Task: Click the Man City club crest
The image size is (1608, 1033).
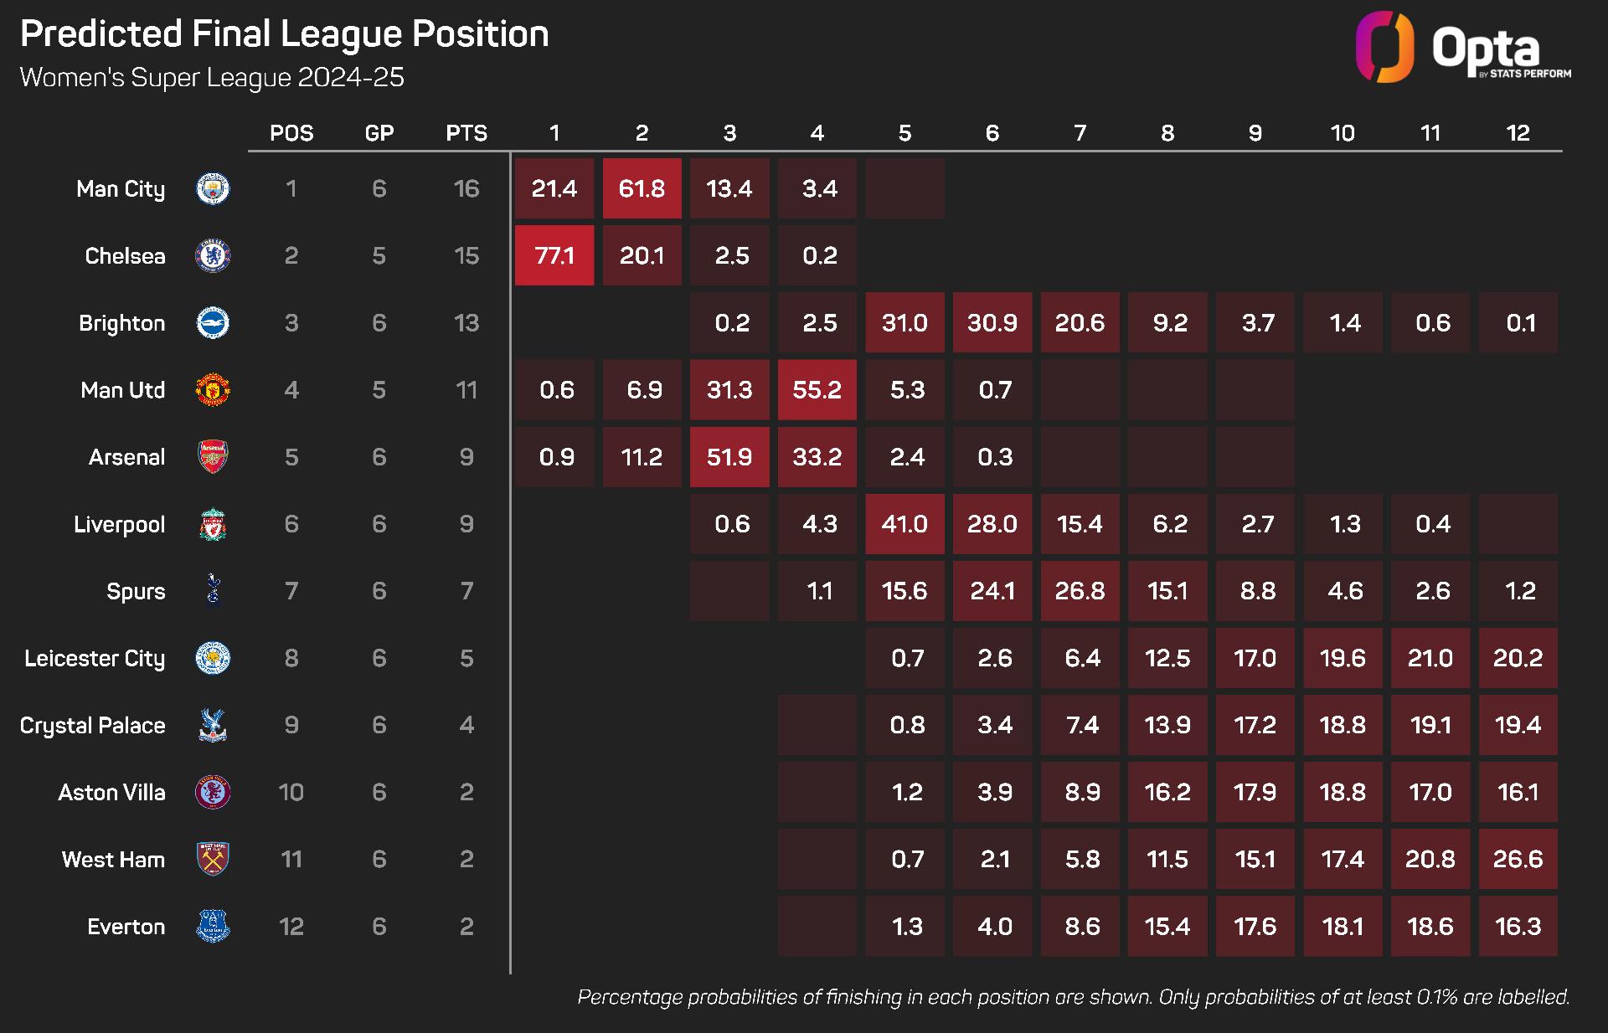Action: [213, 188]
